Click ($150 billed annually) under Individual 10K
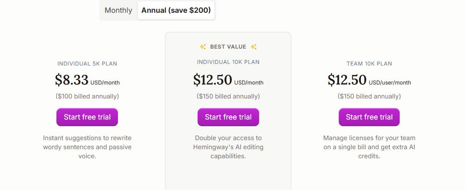This screenshot has height=190, width=465. coord(228,96)
